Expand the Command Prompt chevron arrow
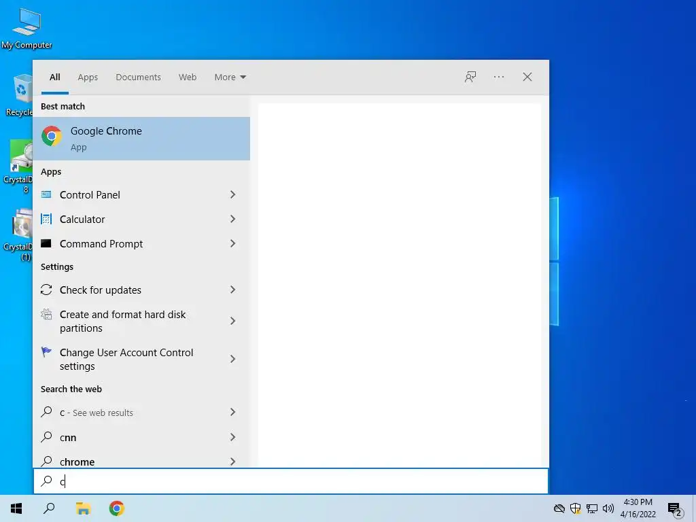Image resolution: width=696 pixels, height=522 pixels. [232, 243]
